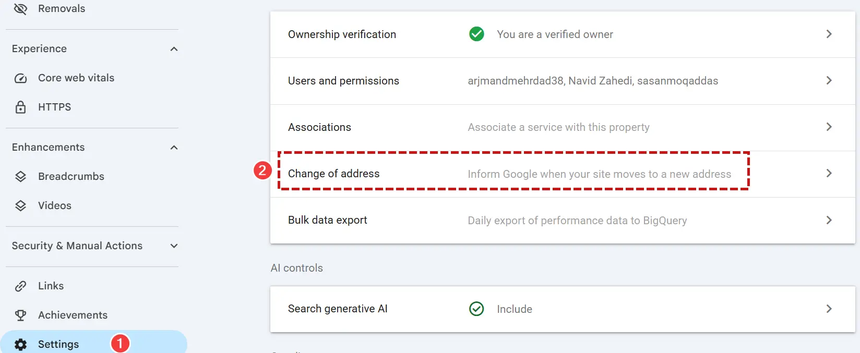This screenshot has height=353, width=860.
Task: Select the Videos layers icon
Action: click(20, 205)
